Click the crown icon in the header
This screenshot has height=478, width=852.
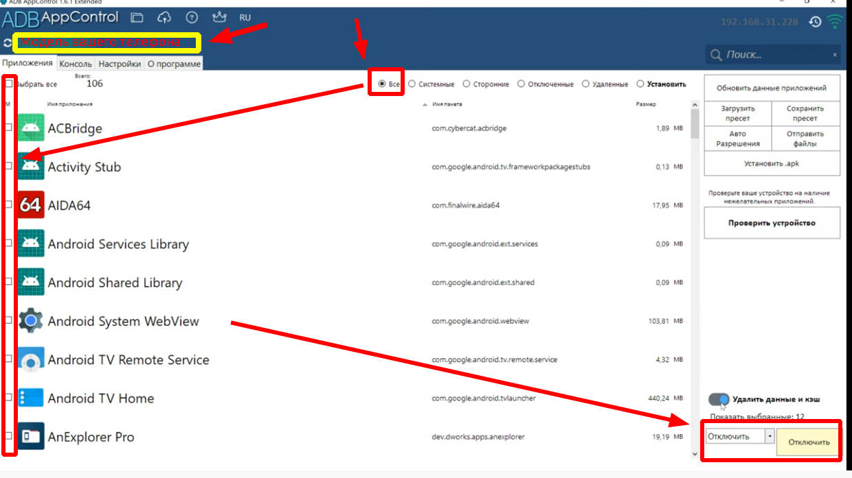(219, 18)
